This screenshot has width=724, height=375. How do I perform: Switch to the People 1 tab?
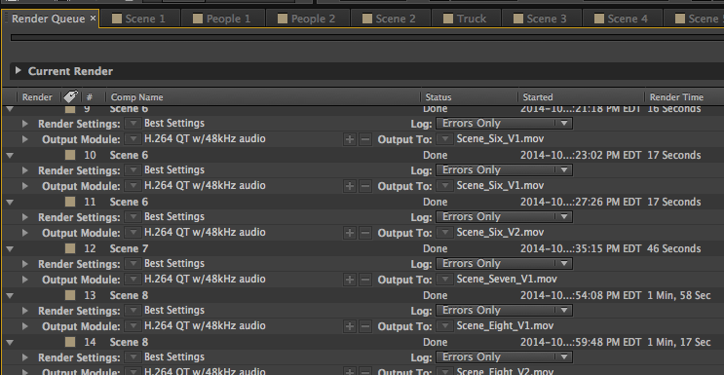[222, 19]
